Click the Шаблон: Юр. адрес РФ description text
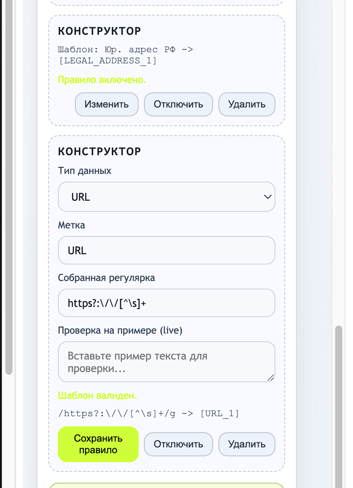 125,55
